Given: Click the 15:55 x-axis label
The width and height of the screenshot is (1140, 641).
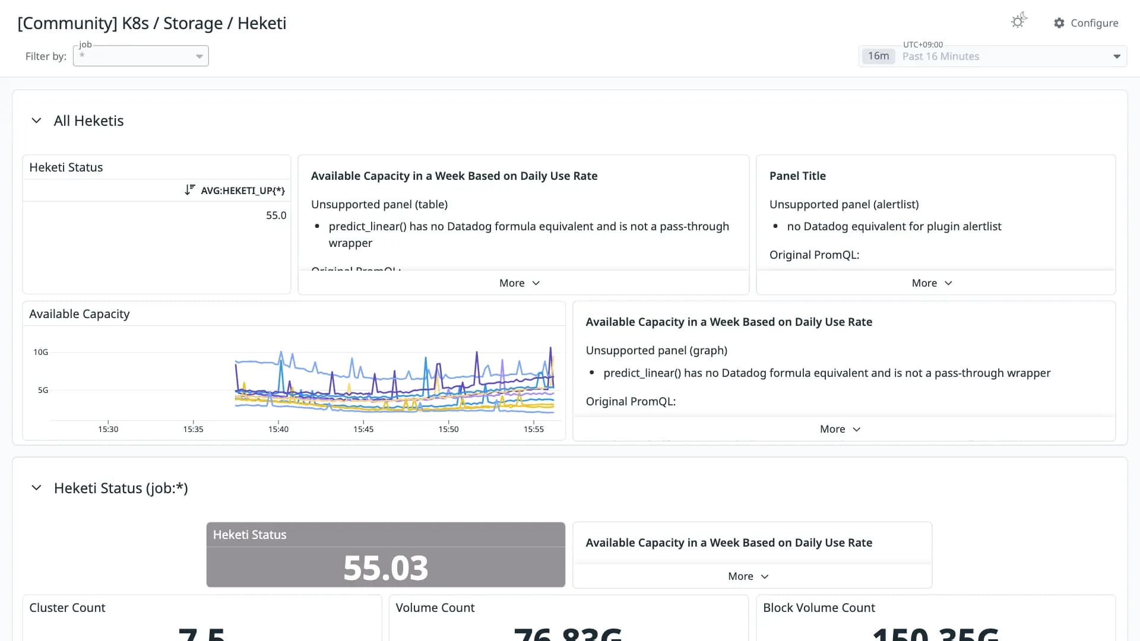Looking at the screenshot, I should click(x=534, y=429).
